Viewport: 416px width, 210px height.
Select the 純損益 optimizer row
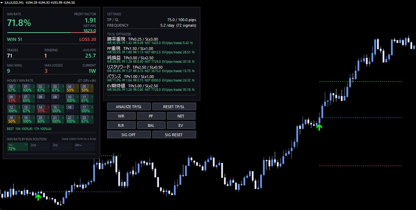[151, 59]
